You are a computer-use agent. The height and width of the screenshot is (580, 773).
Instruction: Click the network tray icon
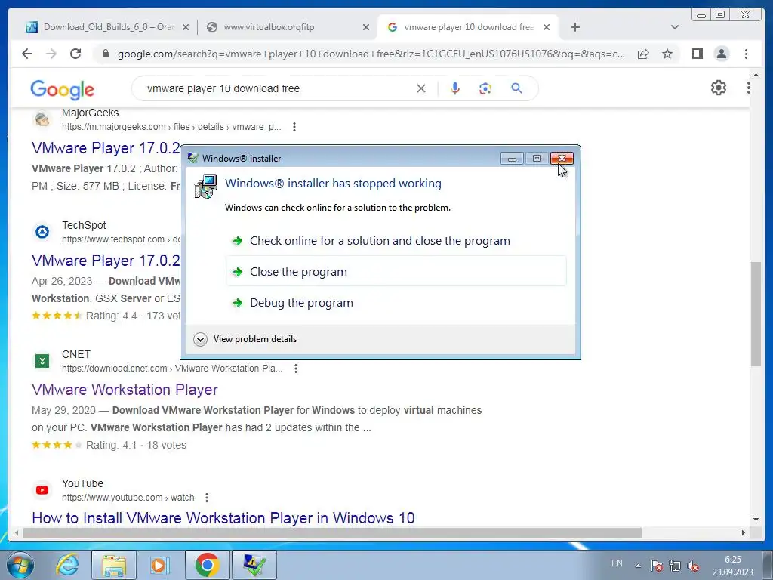click(x=674, y=565)
